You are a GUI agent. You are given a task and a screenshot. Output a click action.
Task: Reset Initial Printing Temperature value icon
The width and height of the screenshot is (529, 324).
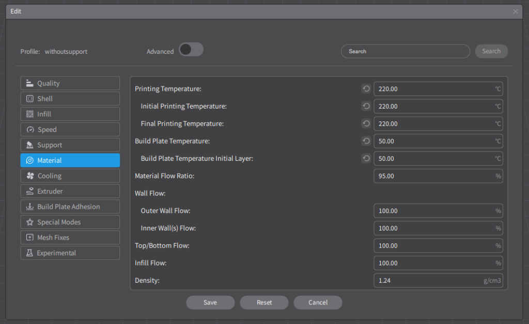point(366,106)
